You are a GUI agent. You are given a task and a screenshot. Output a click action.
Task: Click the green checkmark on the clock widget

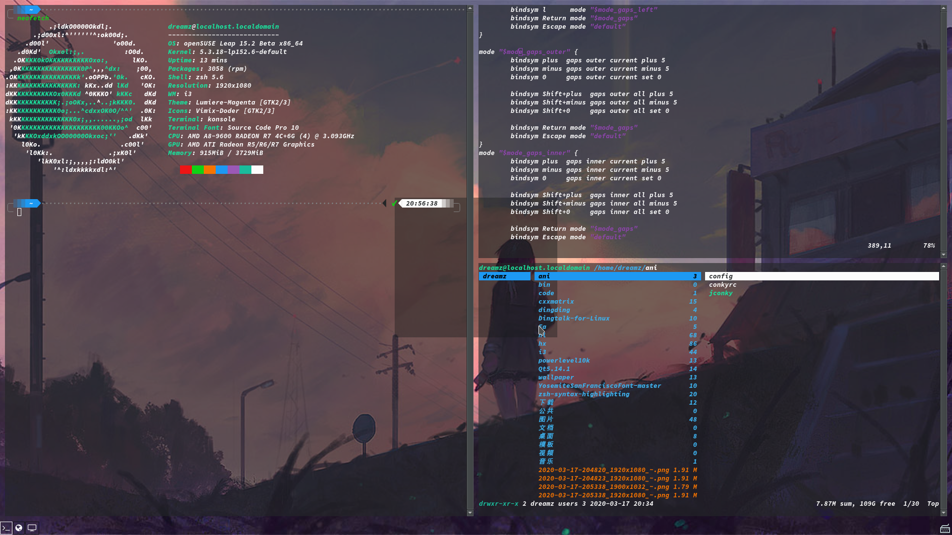[394, 203]
